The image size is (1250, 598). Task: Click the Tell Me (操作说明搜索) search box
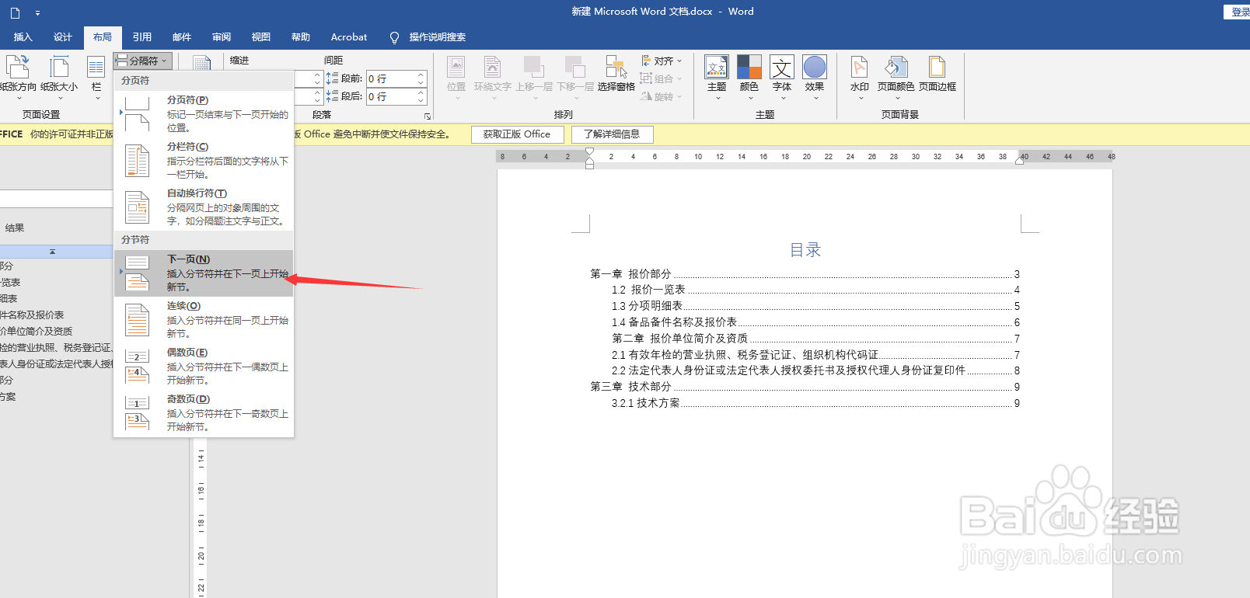[438, 37]
